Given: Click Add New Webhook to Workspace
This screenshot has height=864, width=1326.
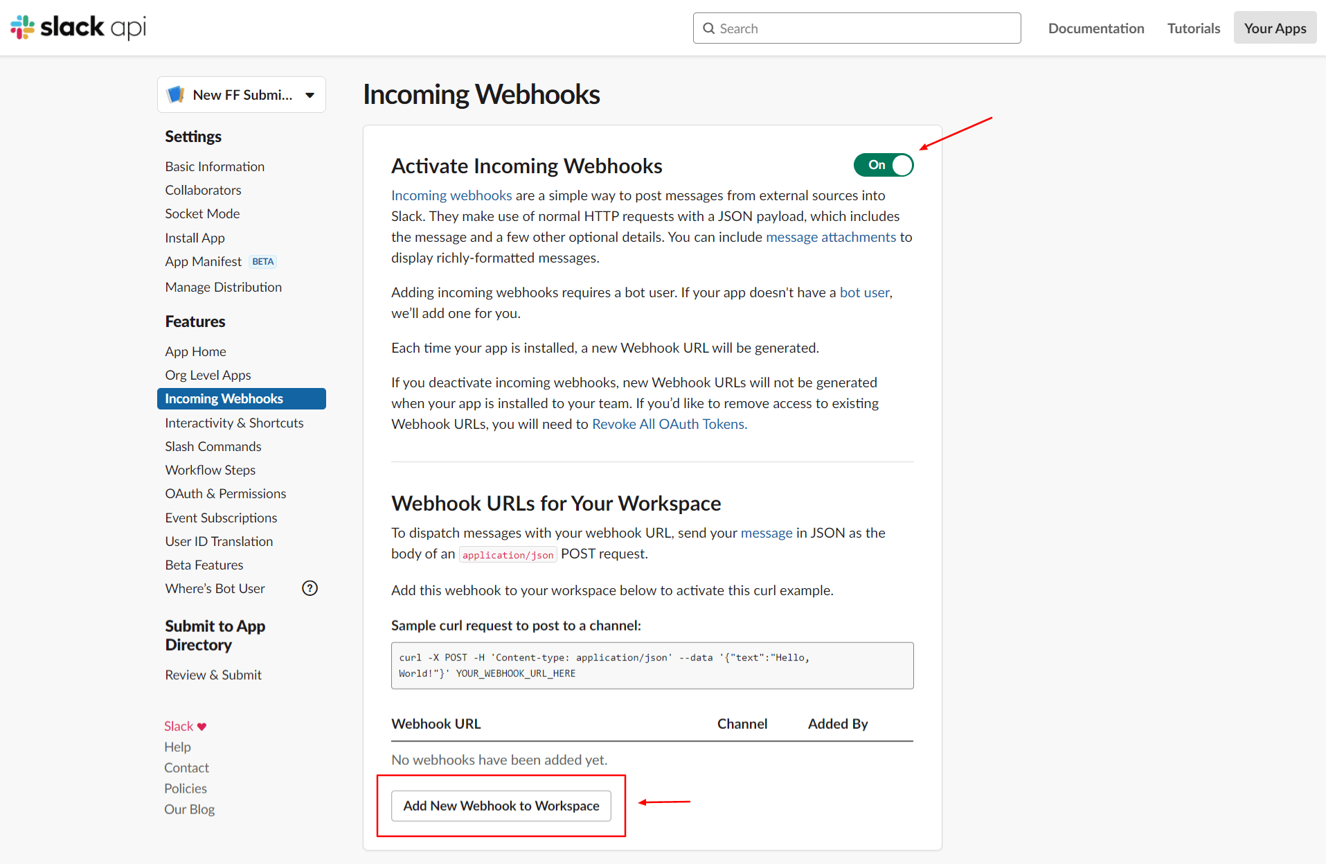Looking at the screenshot, I should click(x=501, y=806).
